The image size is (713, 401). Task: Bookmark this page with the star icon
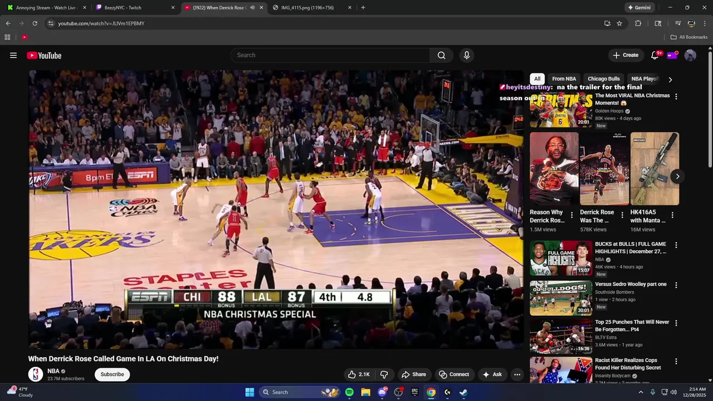[x=619, y=23]
